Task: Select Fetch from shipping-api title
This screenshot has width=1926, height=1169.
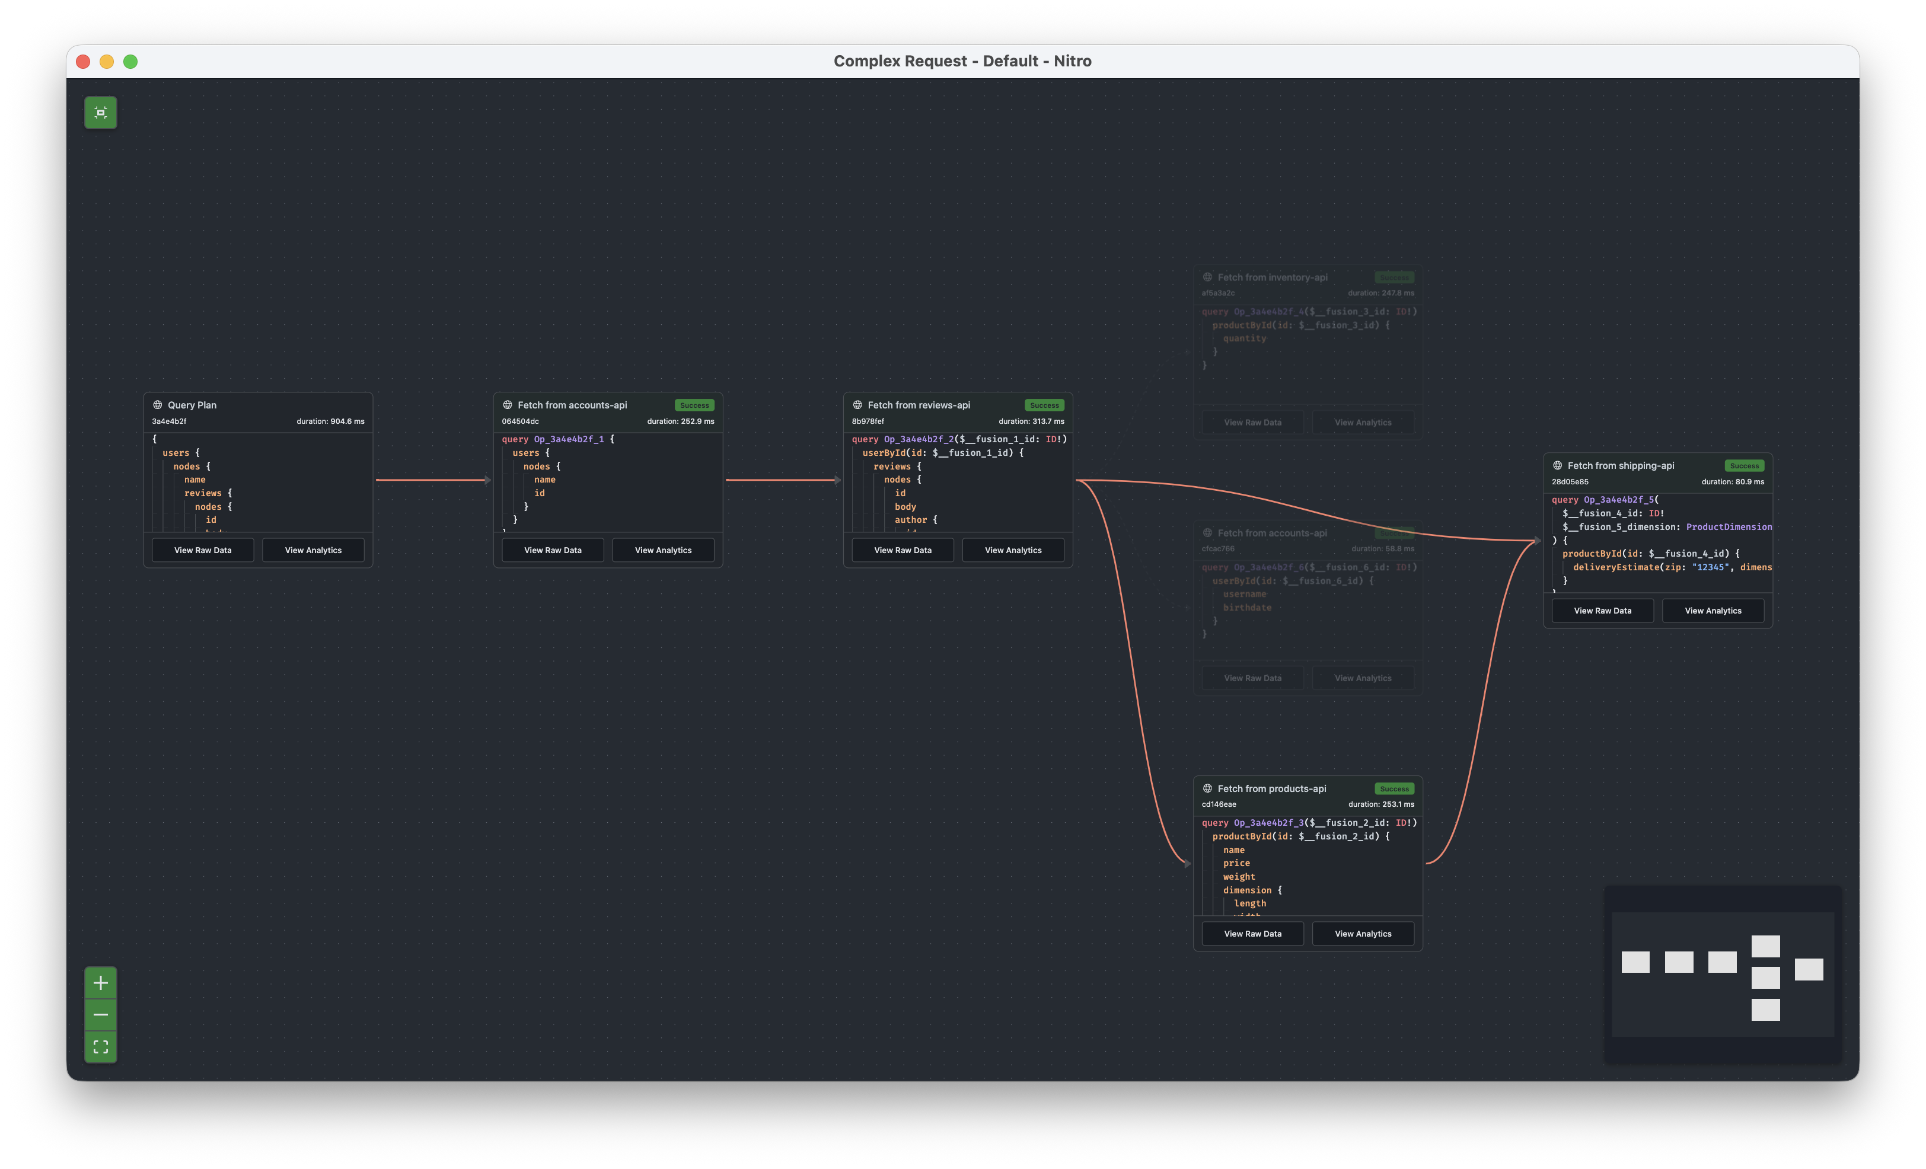Action: click(x=1621, y=465)
